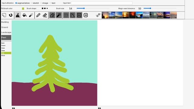
Task: Select the last pale peach sea thumbnail
Action: point(173,15)
